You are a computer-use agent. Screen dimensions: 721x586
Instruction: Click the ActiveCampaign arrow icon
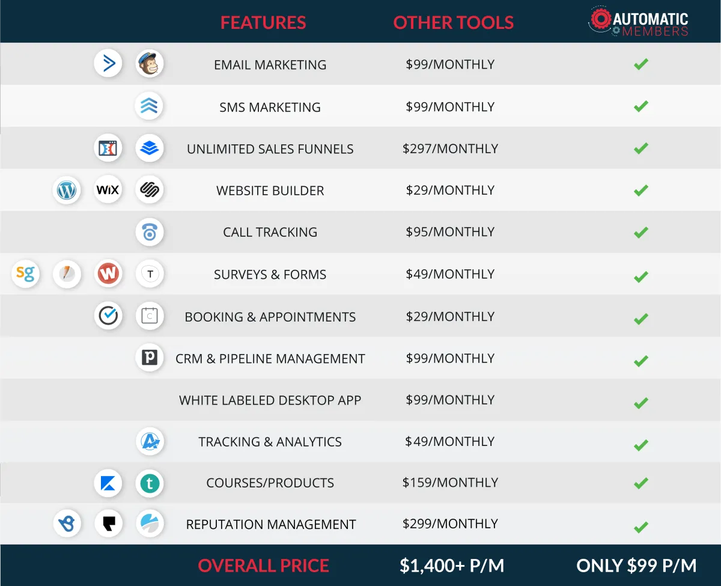108,63
